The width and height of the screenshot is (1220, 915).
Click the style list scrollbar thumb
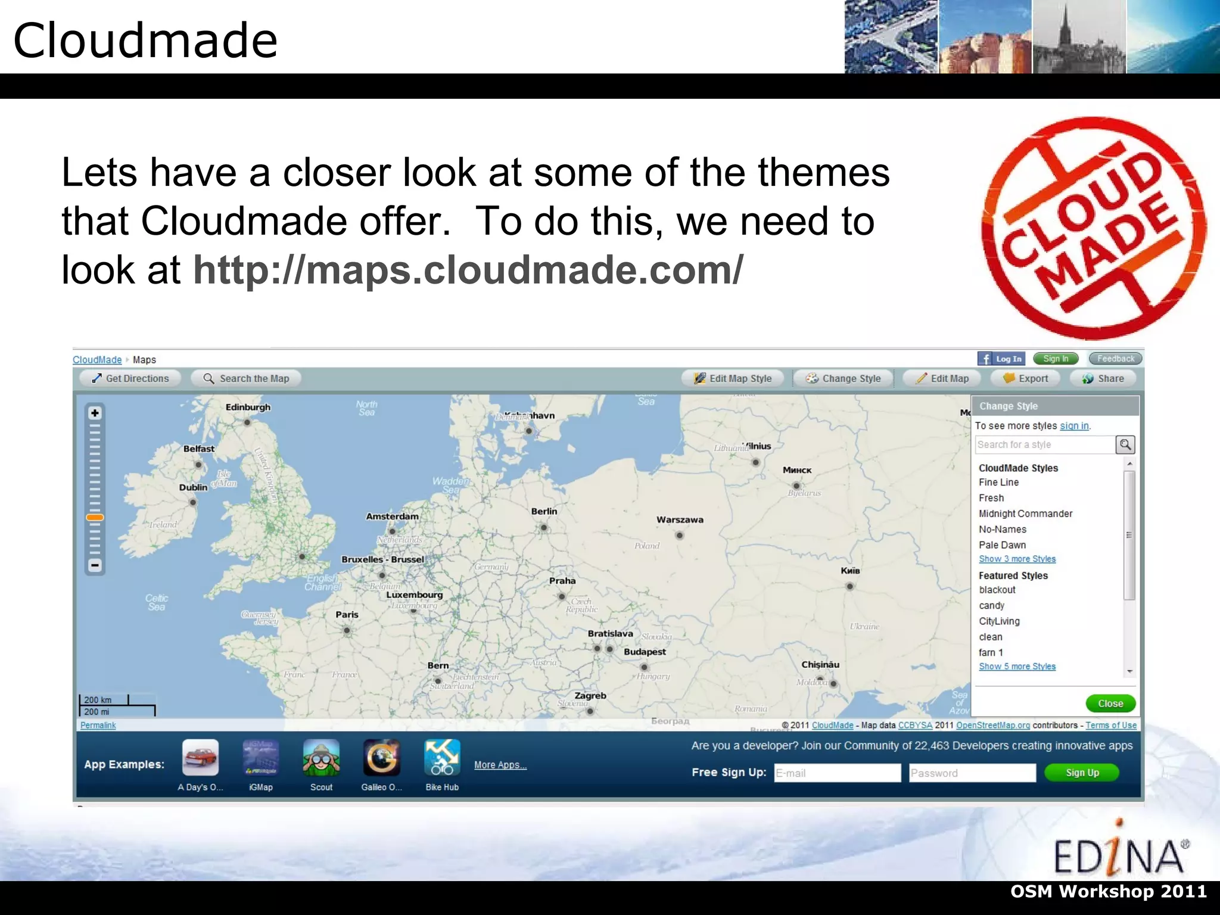1129,535
